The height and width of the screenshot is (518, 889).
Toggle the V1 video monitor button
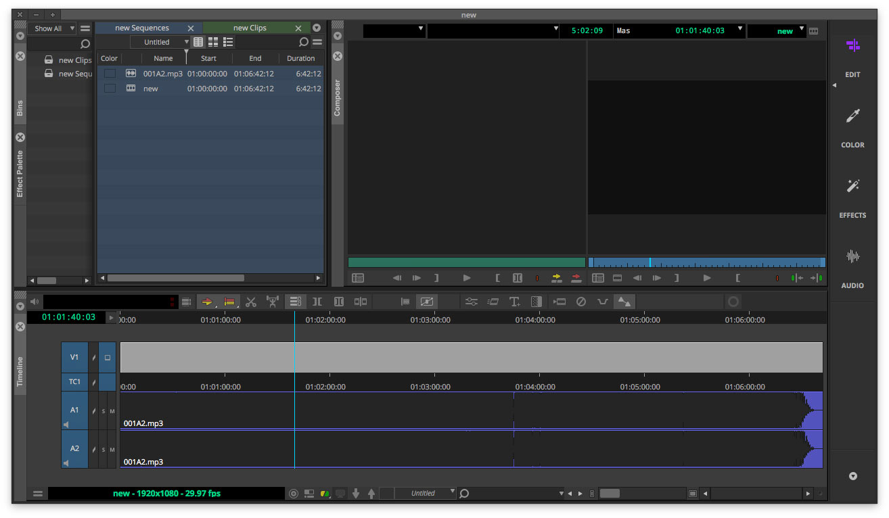pos(107,357)
